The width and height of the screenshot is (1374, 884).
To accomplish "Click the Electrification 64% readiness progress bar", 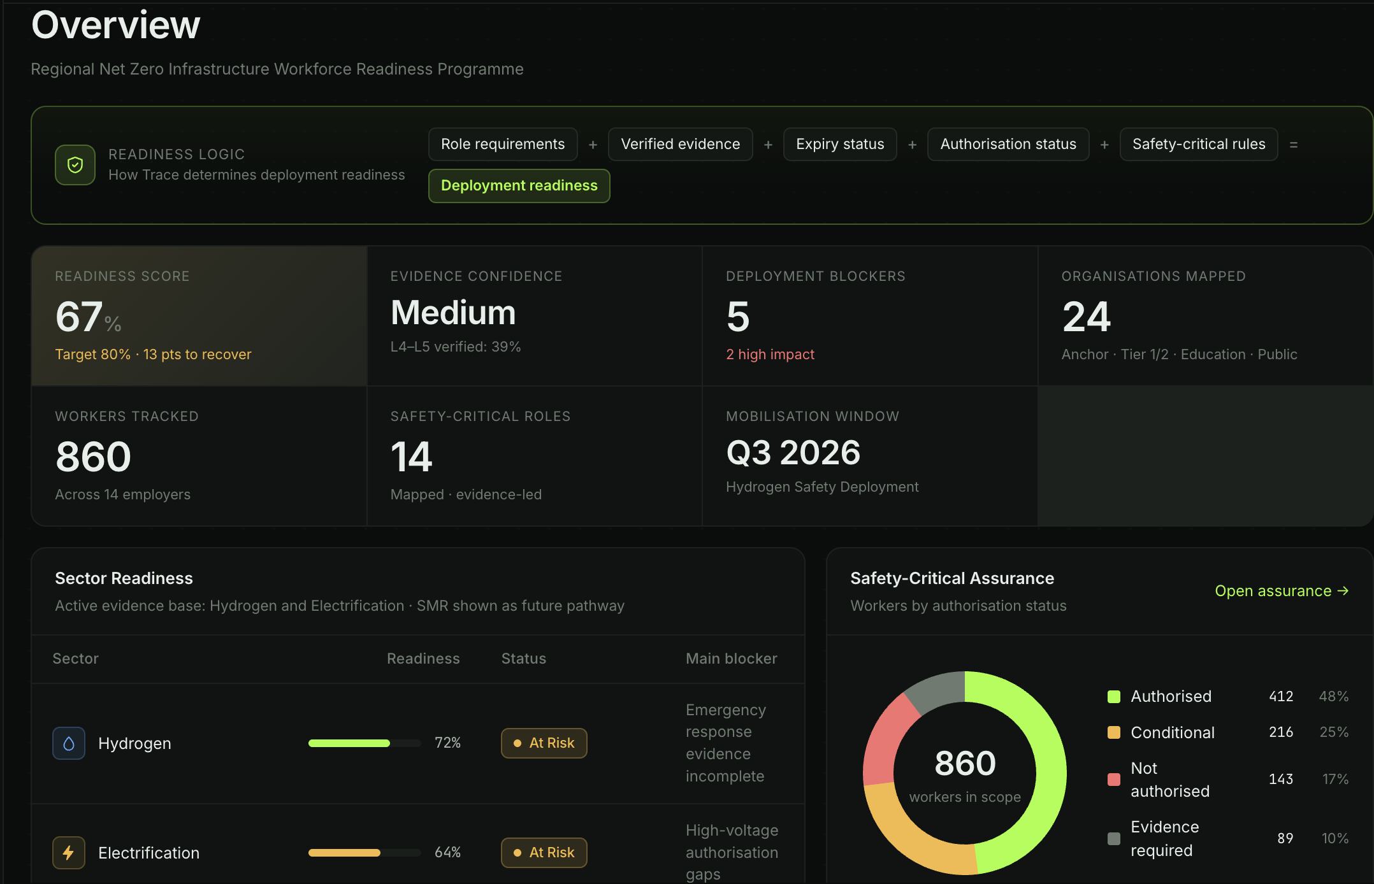I will point(365,853).
